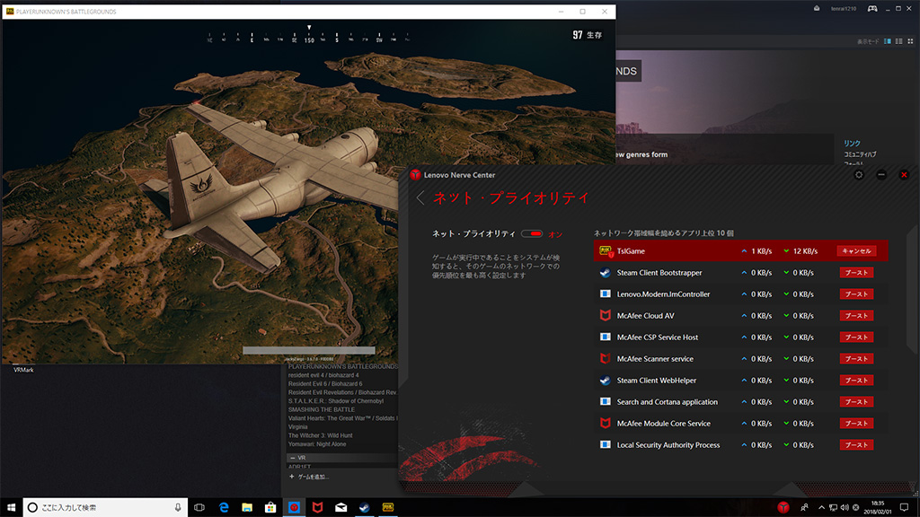Image resolution: width=920 pixels, height=517 pixels.
Task: Open Steam inbox notification icon
Action: [x=816, y=8]
